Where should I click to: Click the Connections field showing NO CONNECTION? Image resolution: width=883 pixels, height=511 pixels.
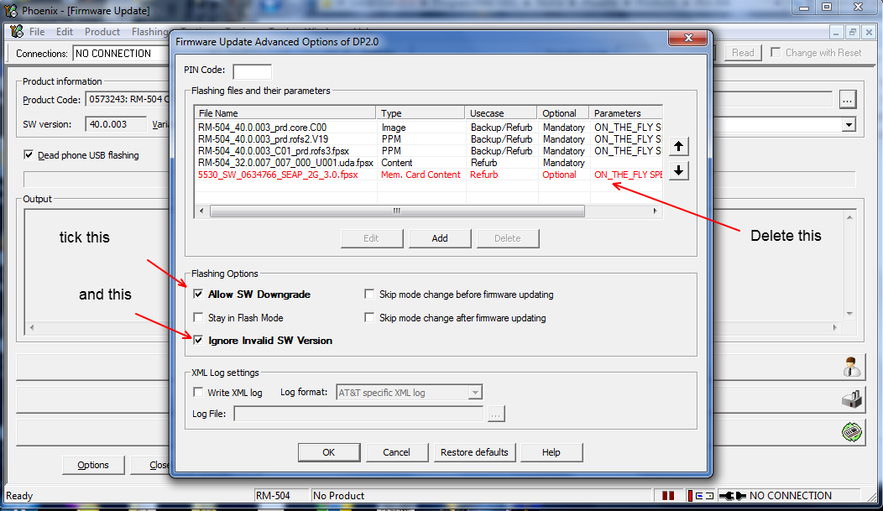(121, 54)
